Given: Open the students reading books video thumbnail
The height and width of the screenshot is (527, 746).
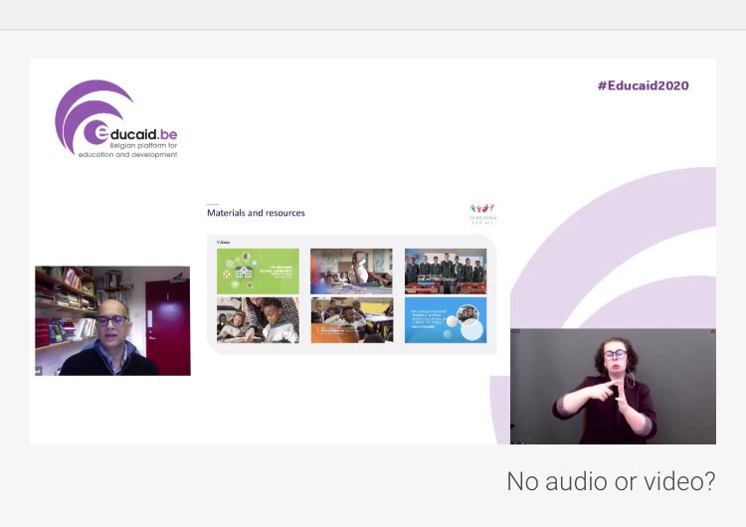Looking at the screenshot, I should pos(258,320).
